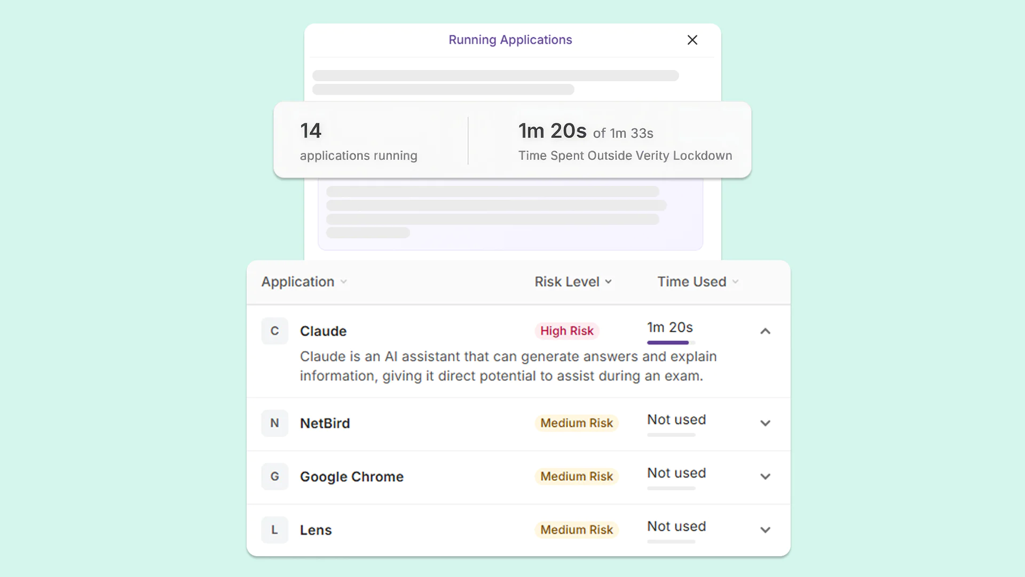Close the Running Applications dialog
Viewport: 1025px width, 577px height.
pyautogui.click(x=692, y=40)
